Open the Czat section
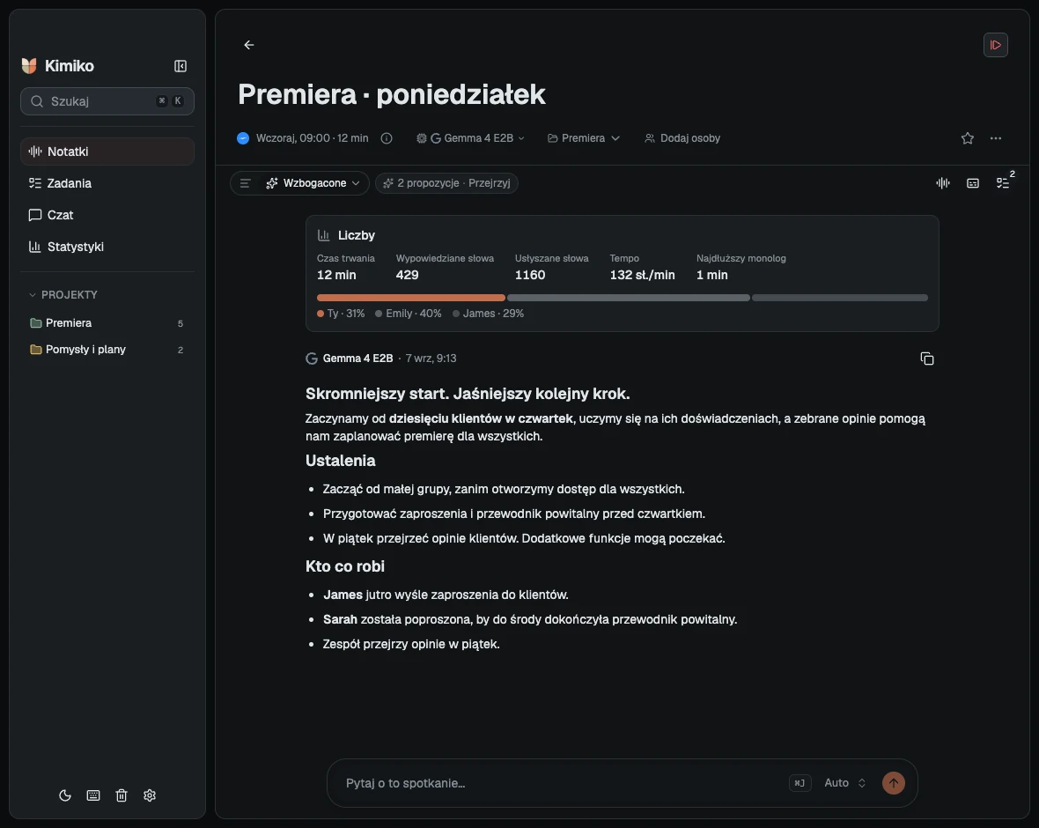 tap(107, 215)
